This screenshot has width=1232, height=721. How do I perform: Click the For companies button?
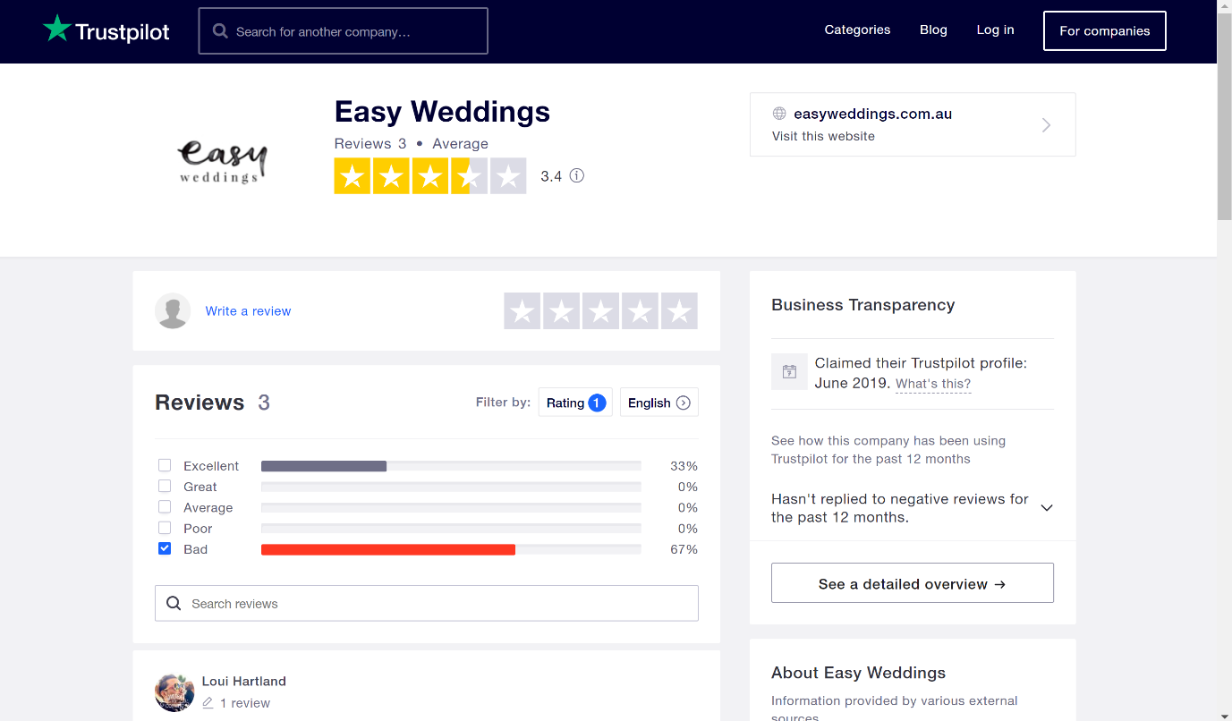tap(1105, 30)
